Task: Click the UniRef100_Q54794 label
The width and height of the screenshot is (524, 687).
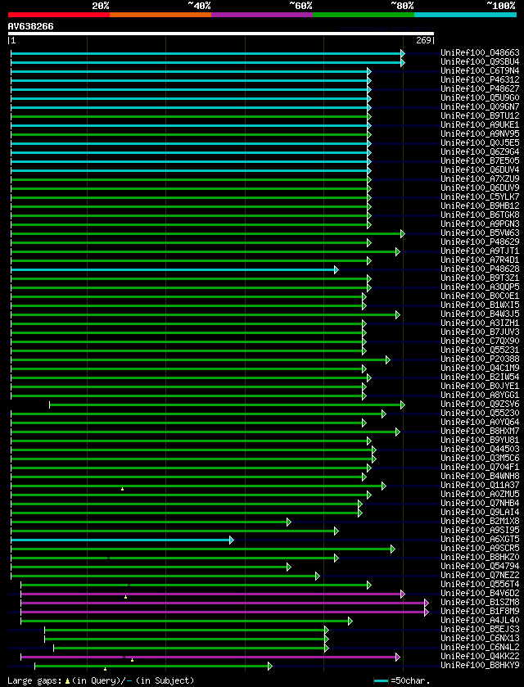Action: [480, 566]
